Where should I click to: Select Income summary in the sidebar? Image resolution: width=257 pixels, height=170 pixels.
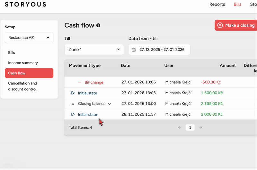23,63
